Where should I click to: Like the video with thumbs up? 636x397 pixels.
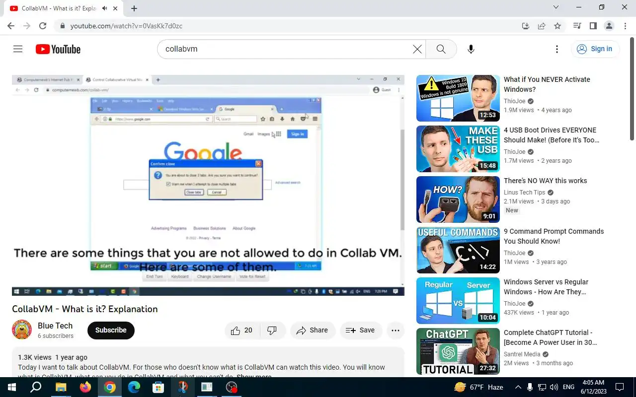(x=242, y=331)
